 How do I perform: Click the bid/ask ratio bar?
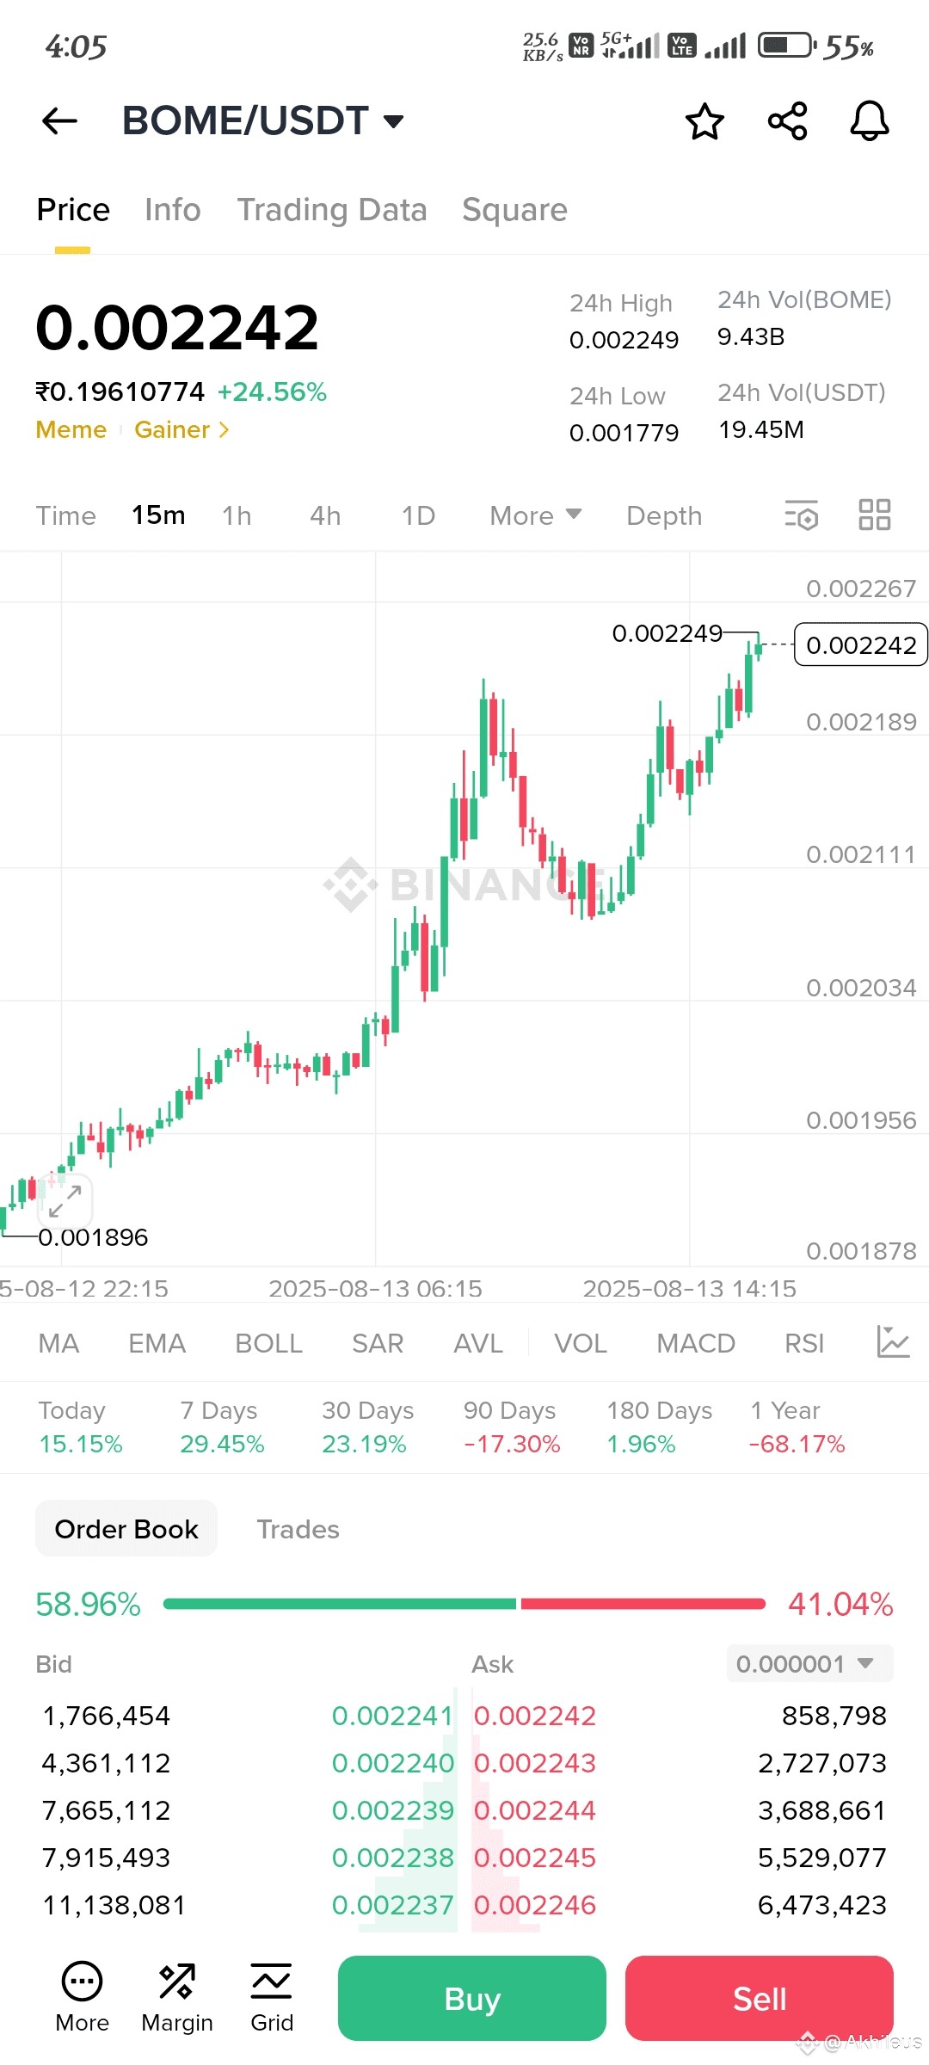pyautogui.click(x=464, y=1604)
